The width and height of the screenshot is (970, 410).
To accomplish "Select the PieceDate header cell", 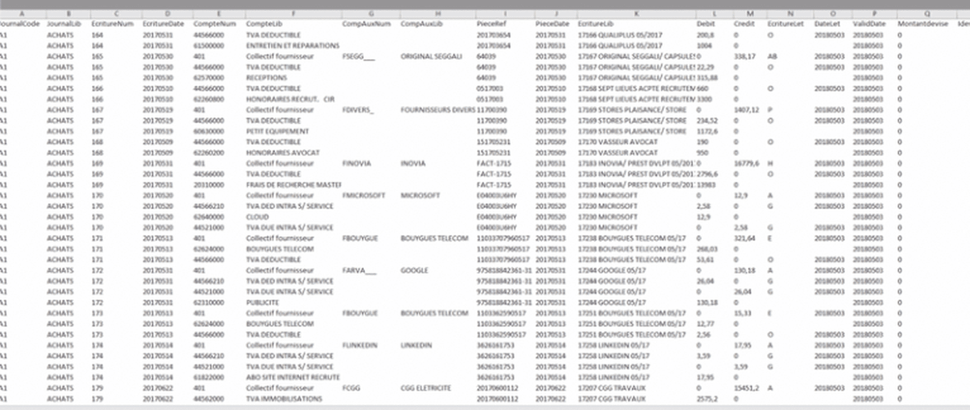I will coord(552,24).
